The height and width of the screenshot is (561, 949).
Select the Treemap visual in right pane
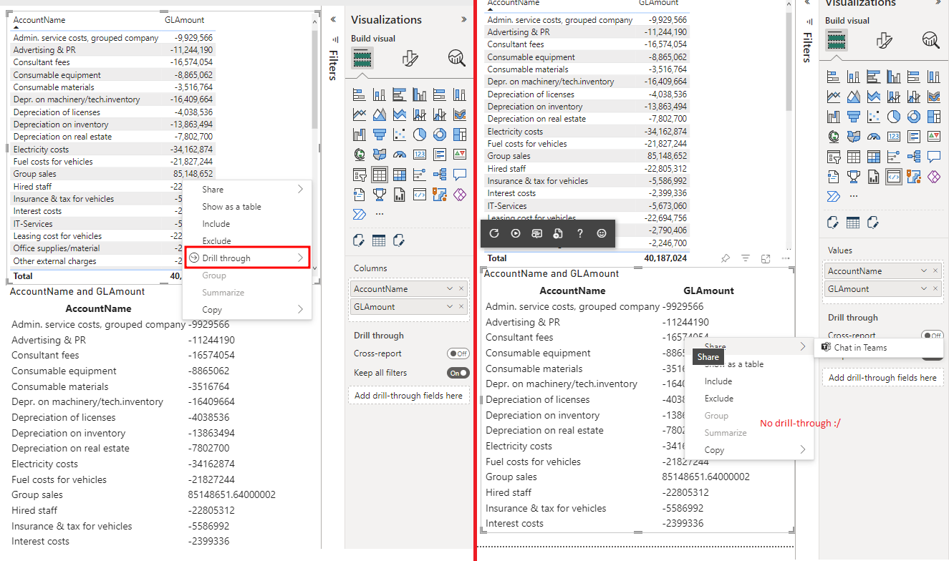[934, 117]
